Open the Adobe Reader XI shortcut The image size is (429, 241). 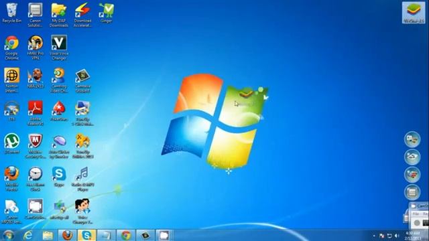tap(36, 113)
